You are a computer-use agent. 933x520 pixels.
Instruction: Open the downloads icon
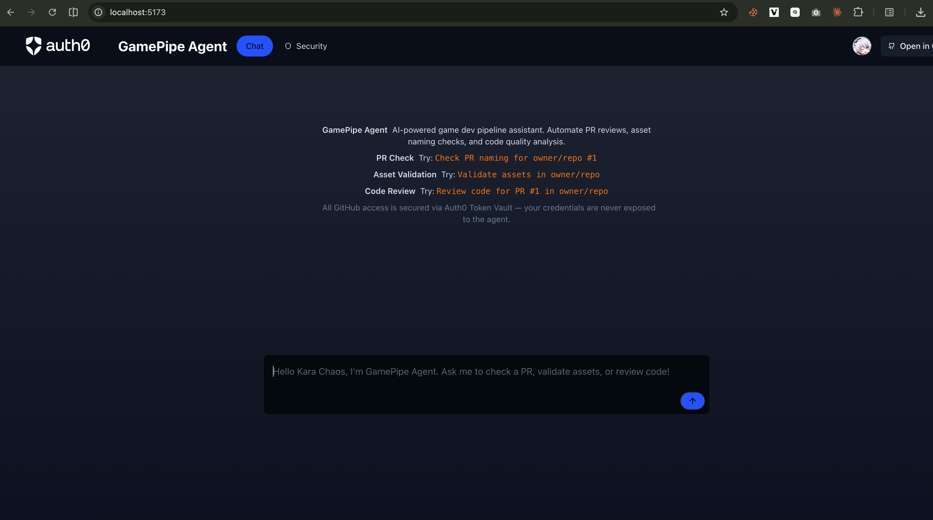pos(920,12)
